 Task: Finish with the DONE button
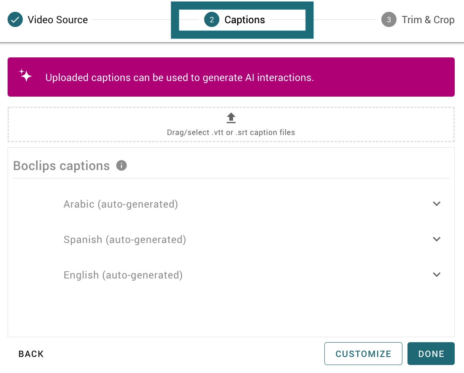click(431, 354)
